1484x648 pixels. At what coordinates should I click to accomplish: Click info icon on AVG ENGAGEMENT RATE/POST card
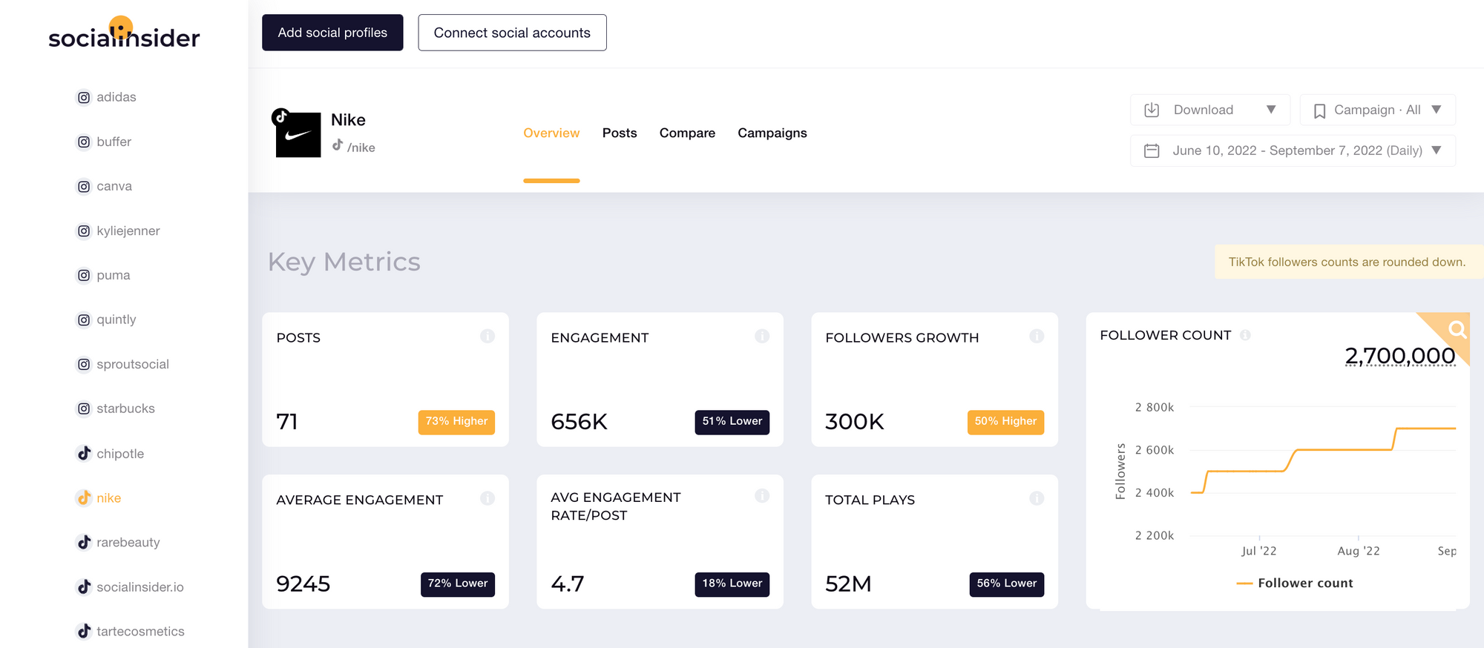pyautogui.click(x=762, y=495)
